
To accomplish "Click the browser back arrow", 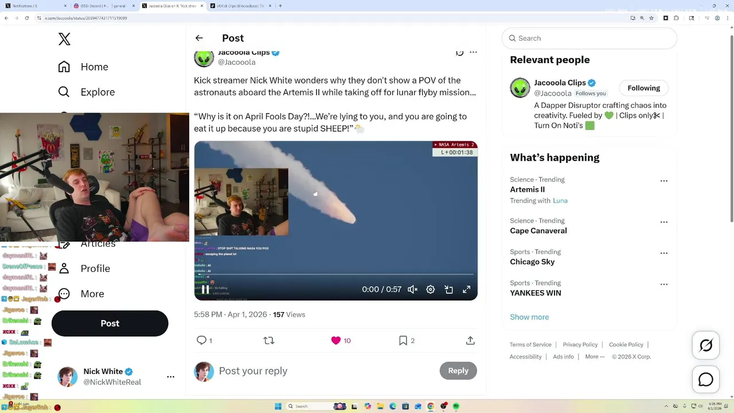I will [6, 18].
